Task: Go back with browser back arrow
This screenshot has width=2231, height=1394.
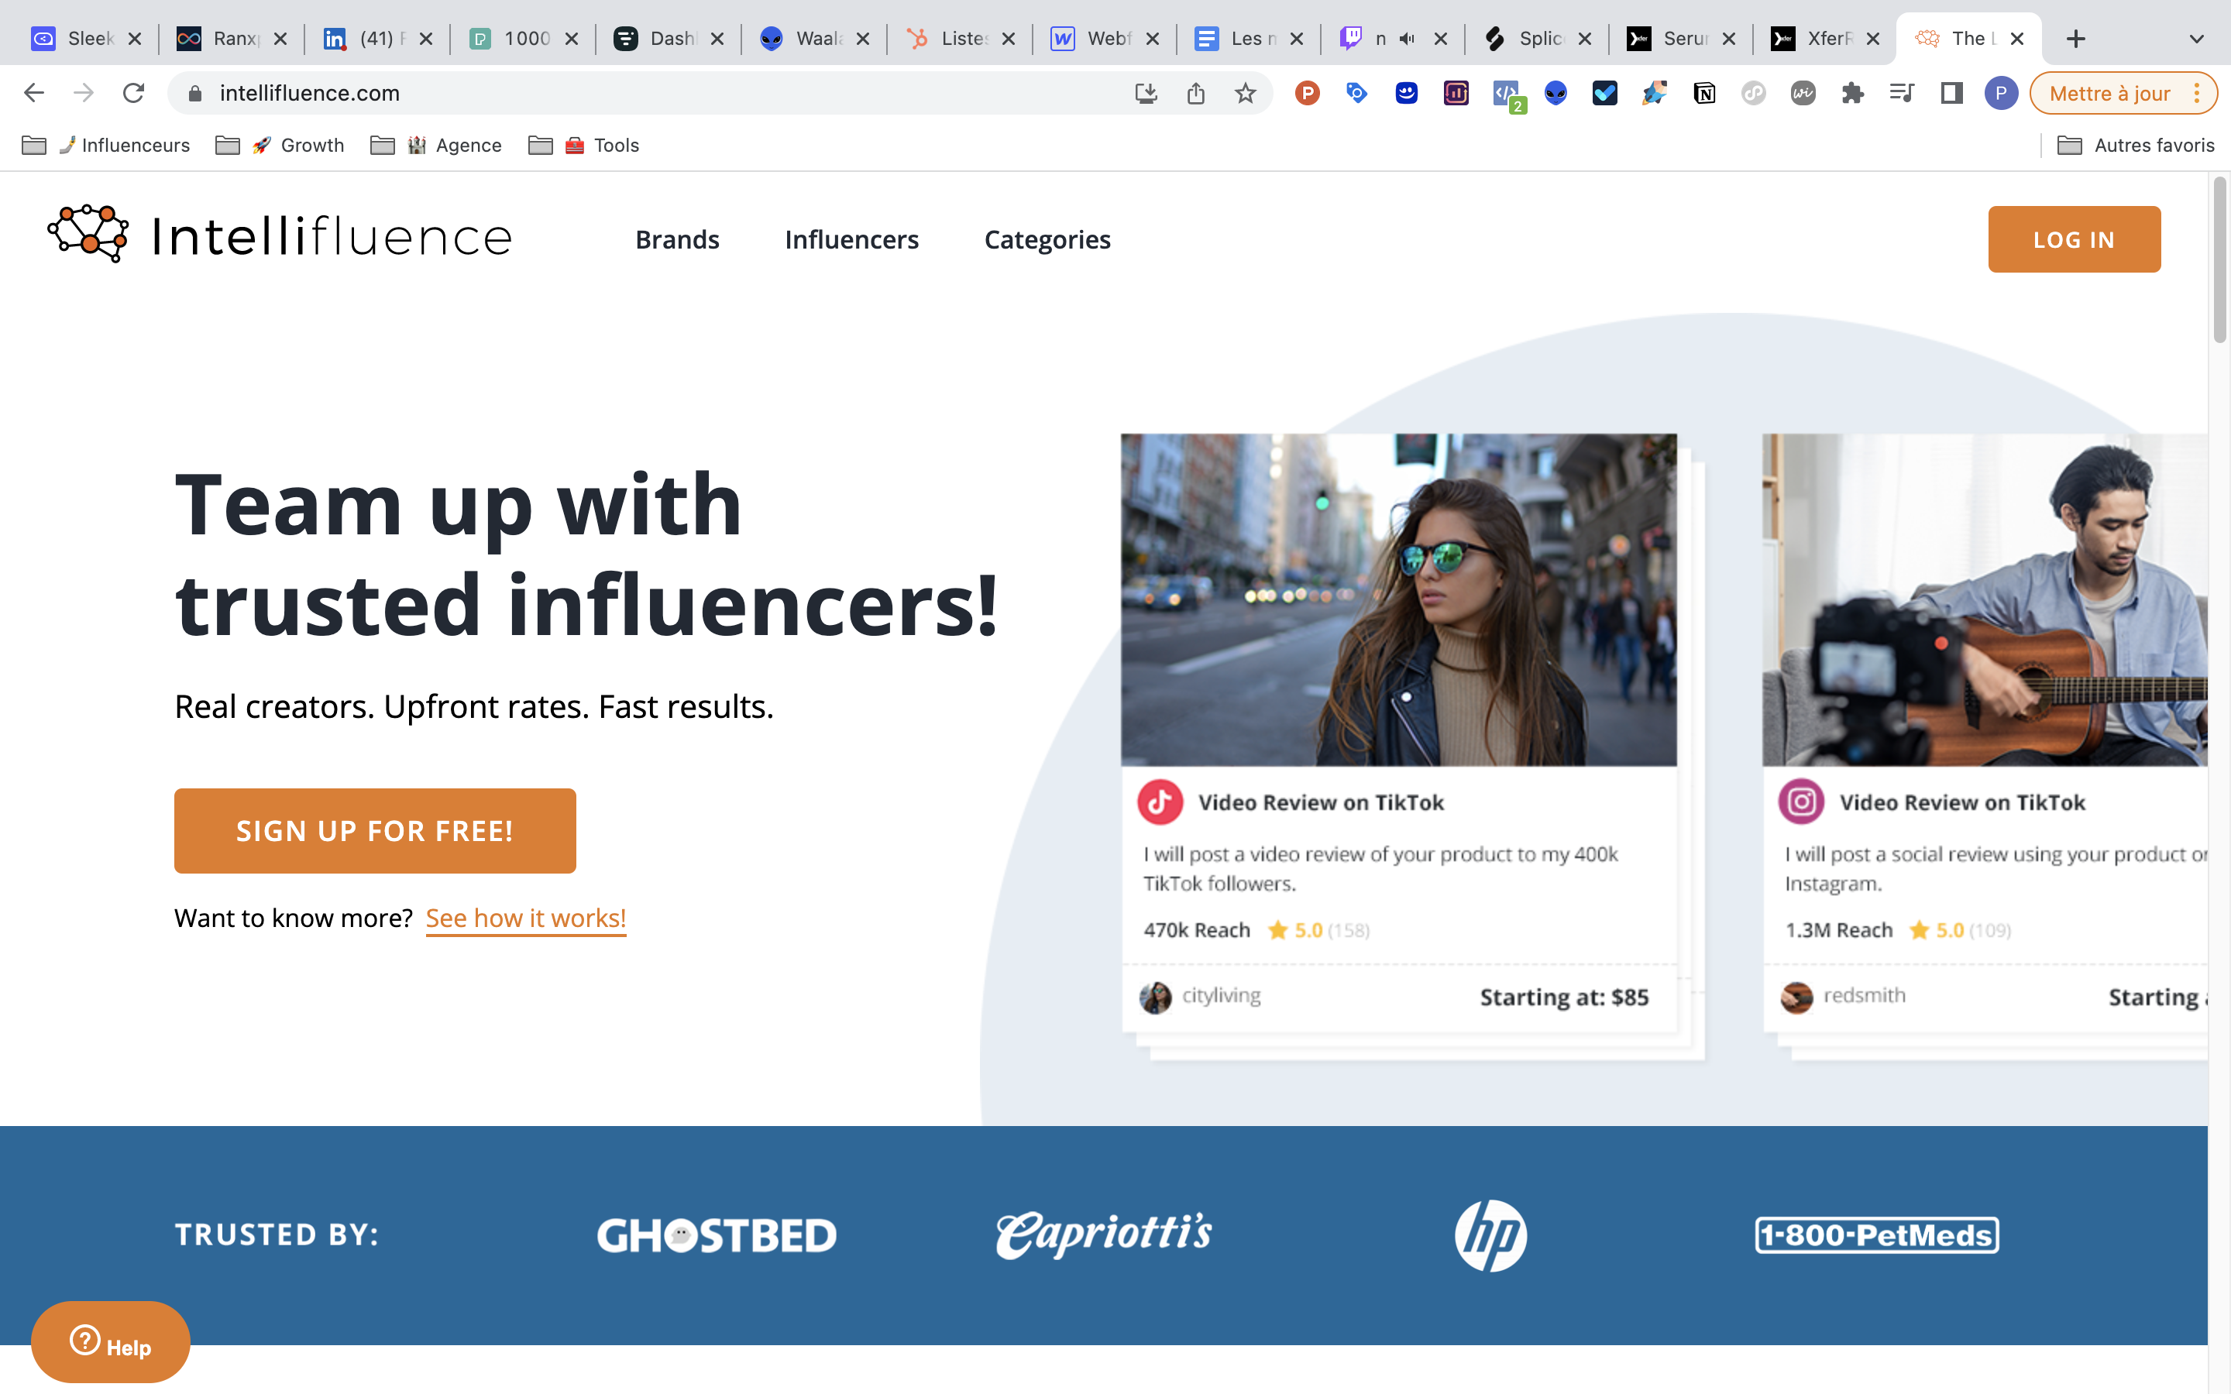Action: [x=34, y=93]
